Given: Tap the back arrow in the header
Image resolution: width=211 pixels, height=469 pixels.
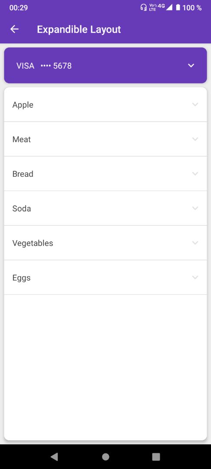Looking at the screenshot, I should (14, 29).
